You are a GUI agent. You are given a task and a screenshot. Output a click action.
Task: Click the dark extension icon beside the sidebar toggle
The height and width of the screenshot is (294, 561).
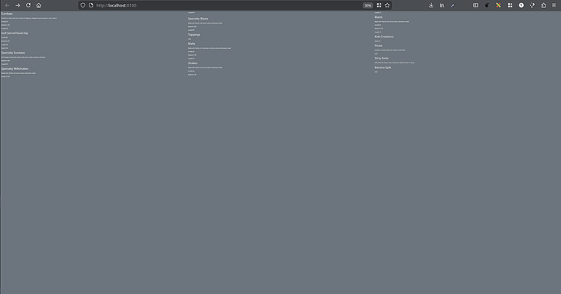point(487,6)
